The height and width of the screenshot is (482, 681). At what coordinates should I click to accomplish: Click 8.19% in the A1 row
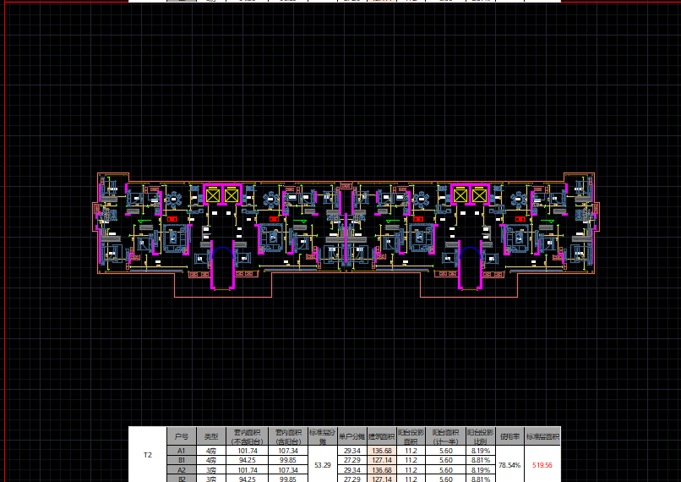click(x=481, y=451)
